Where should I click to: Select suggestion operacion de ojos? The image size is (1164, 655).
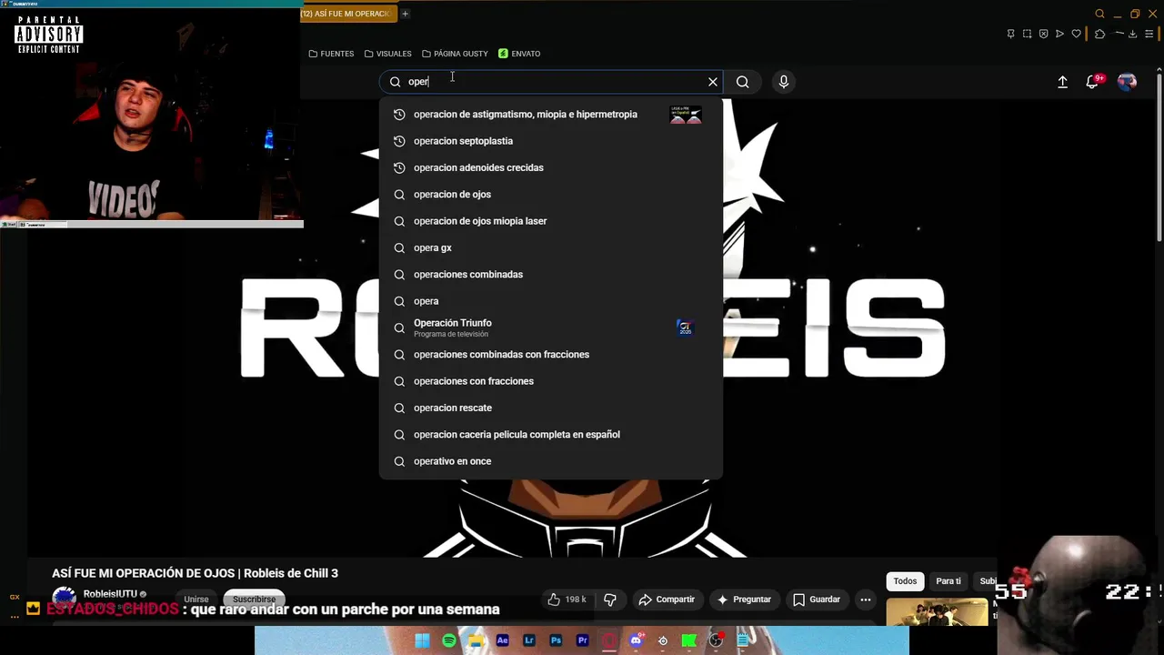tap(550, 195)
